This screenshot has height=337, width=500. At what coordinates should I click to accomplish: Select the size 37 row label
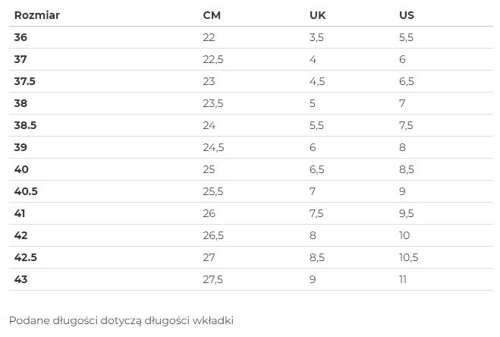pos(20,59)
